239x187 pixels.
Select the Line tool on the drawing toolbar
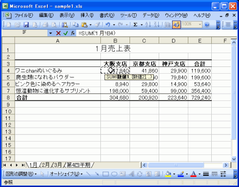(x=88, y=174)
